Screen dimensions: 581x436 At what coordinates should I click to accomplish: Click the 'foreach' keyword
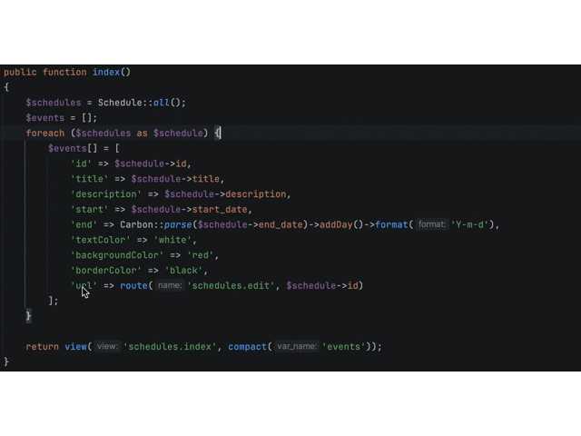pos(44,134)
